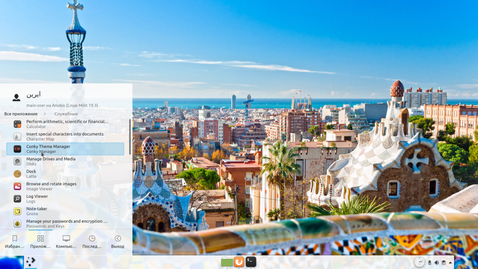Open the Image Viewer icon
This screenshot has width=478, height=269.
(17, 186)
